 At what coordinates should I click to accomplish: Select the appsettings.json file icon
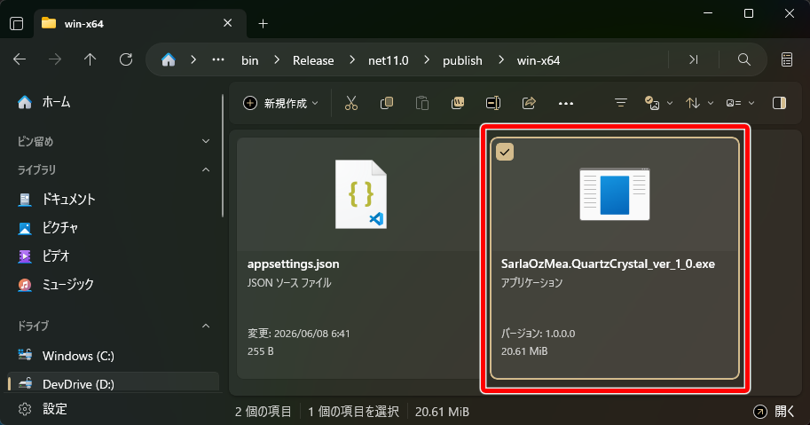pos(360,193)
